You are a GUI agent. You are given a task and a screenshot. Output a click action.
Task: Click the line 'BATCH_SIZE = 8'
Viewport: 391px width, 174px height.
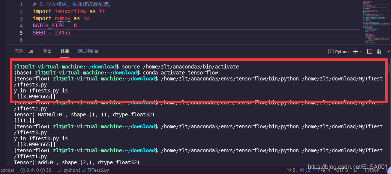(x=55, y=26)
